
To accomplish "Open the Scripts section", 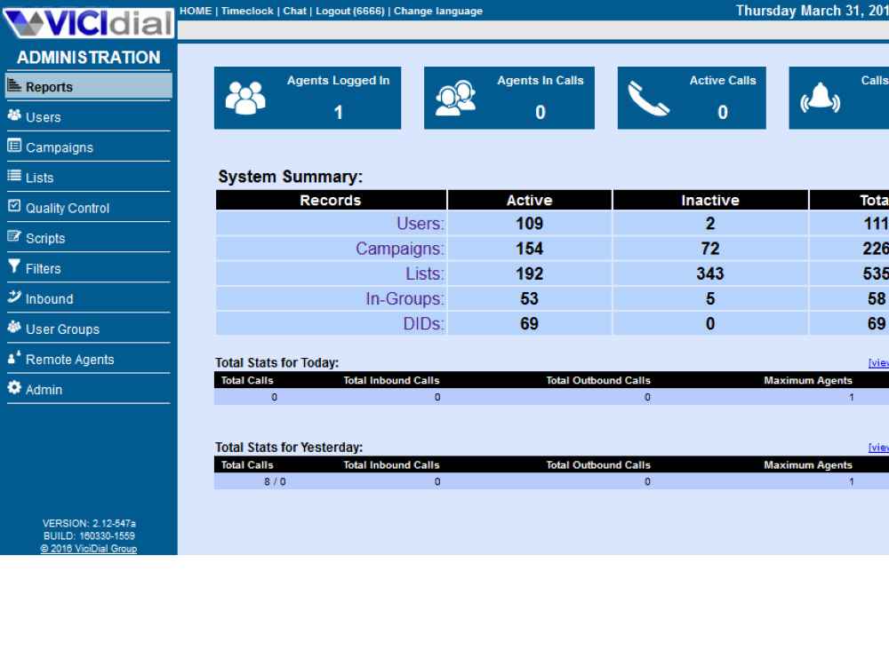I will pos(45,238).
